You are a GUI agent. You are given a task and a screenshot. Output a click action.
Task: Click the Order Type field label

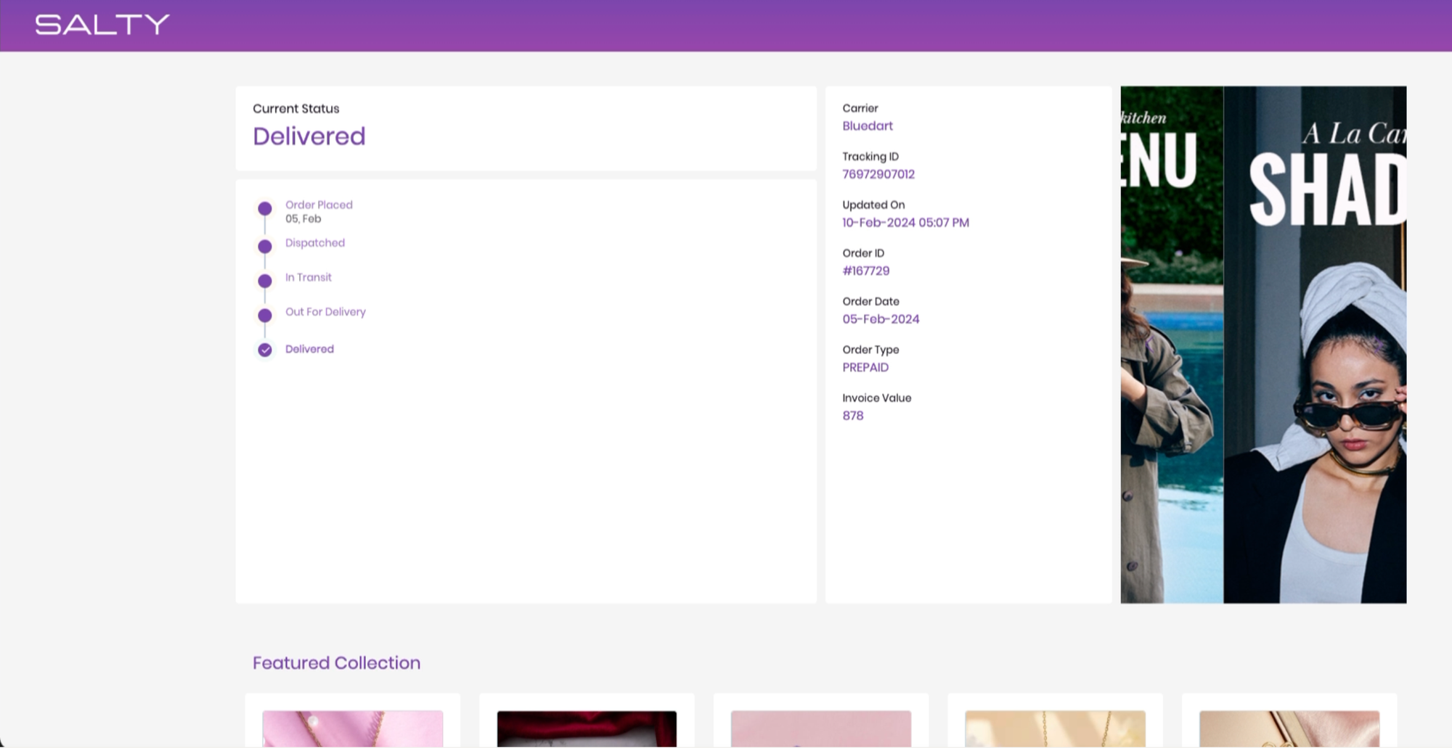[870, 350]
